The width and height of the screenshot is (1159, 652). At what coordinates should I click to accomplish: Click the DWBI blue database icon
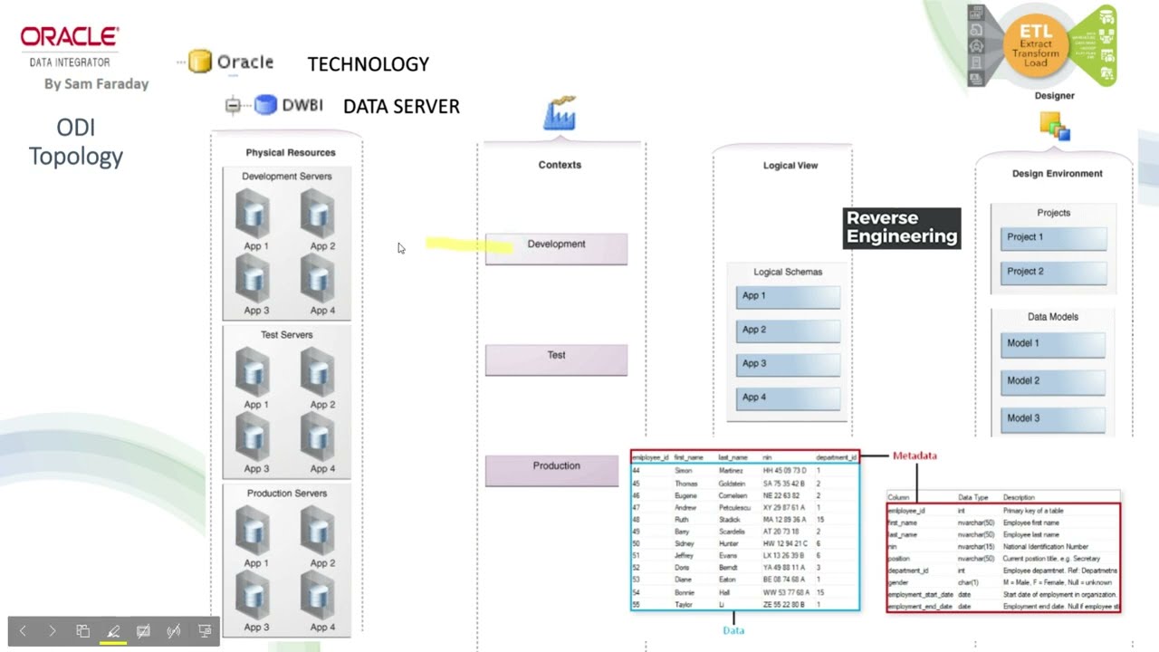(265, 105)
